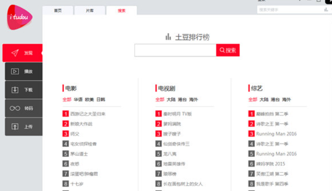Open movie 十七岁 ranked eighth
The height and width of the screenshot is (191, 332).
(x=77, y=184)
